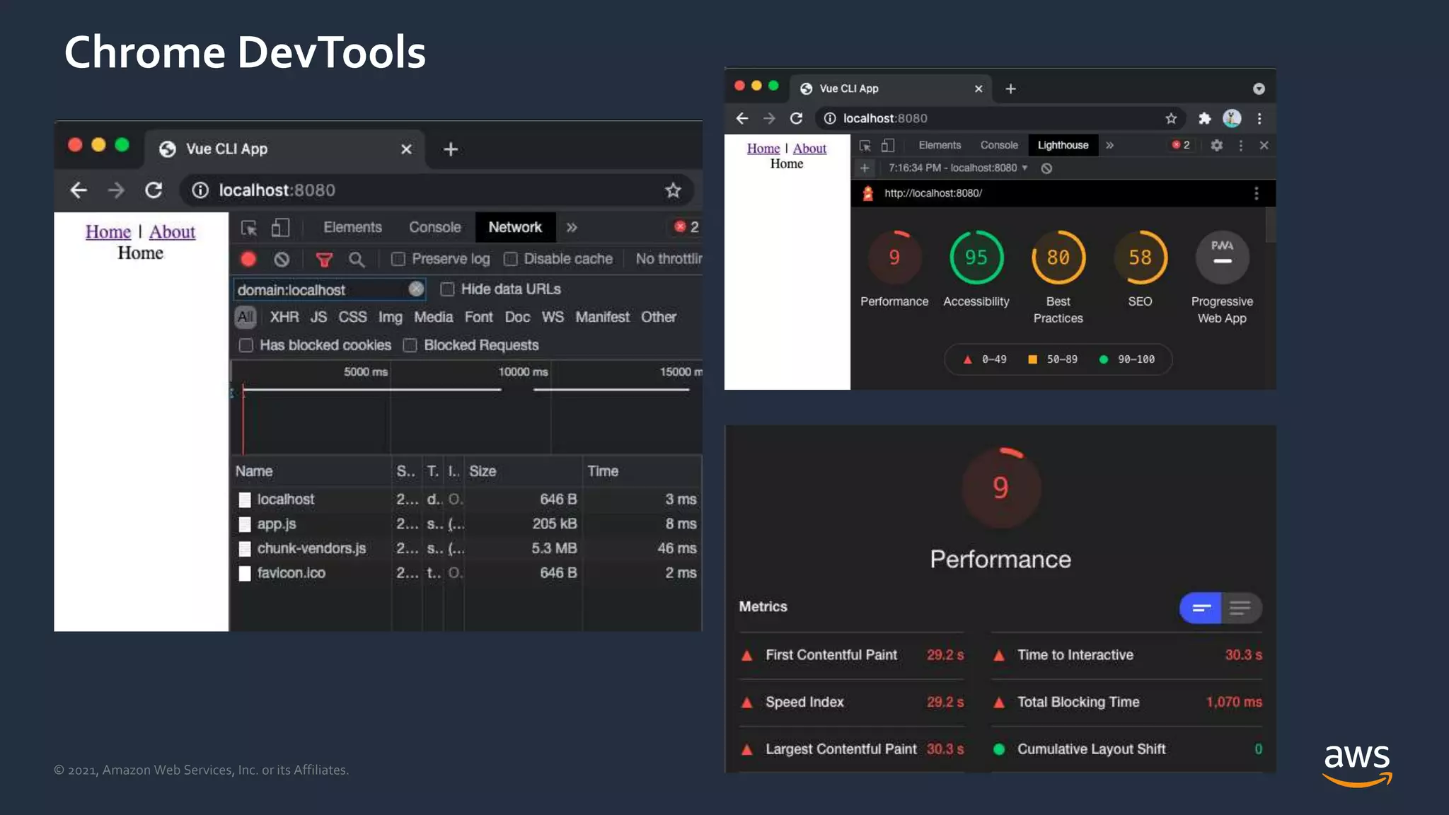
Task: Switch metrics to the expanded view toggle
Action: point(1241,608)
